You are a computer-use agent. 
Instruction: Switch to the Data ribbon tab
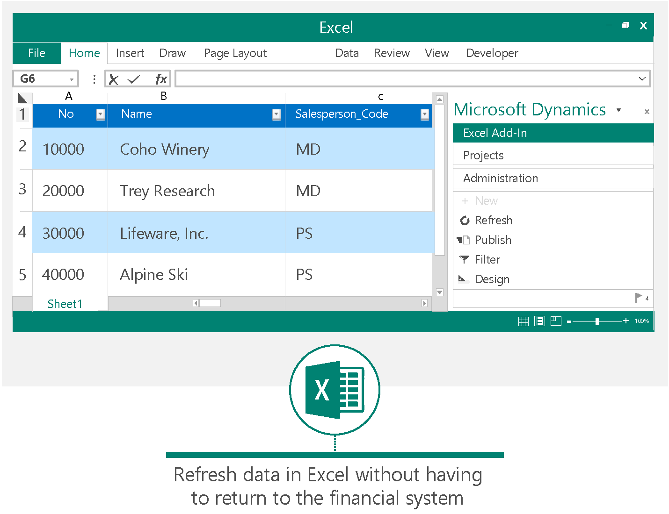(347, 53)
